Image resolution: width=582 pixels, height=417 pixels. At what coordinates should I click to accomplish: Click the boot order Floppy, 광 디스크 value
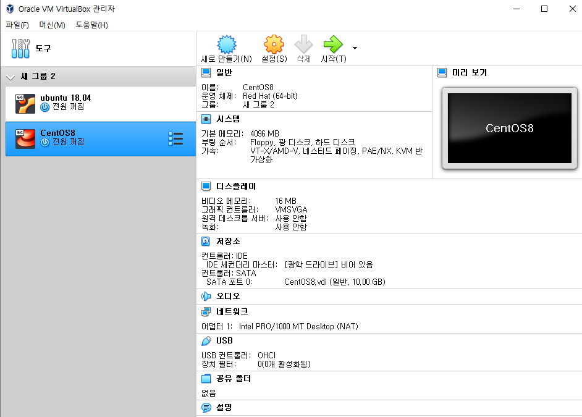pos(302,142)
